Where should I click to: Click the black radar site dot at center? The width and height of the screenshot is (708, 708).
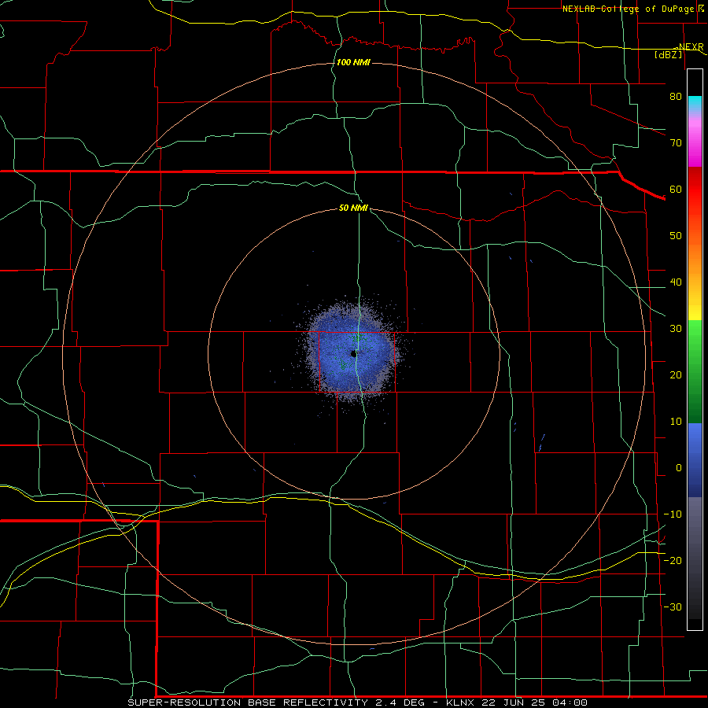(353, 354)
